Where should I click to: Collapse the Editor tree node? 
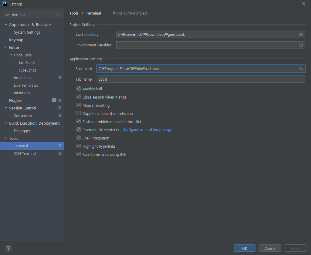point(5,47)
